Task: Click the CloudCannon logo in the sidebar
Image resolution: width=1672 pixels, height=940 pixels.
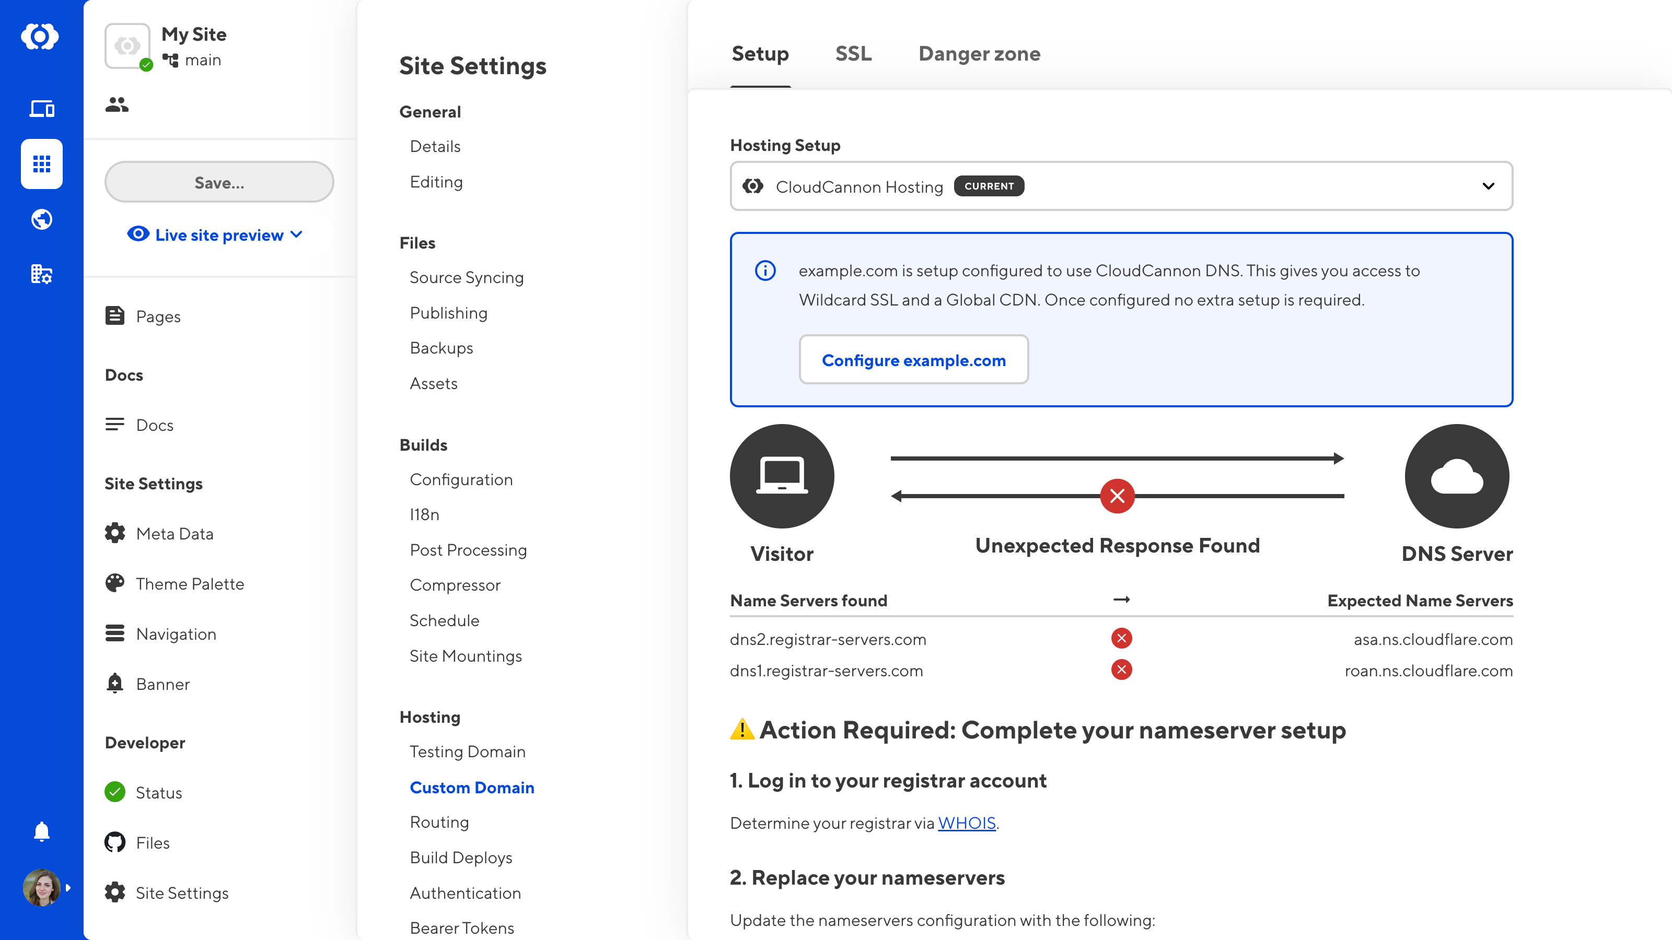Action: [40, 37]
